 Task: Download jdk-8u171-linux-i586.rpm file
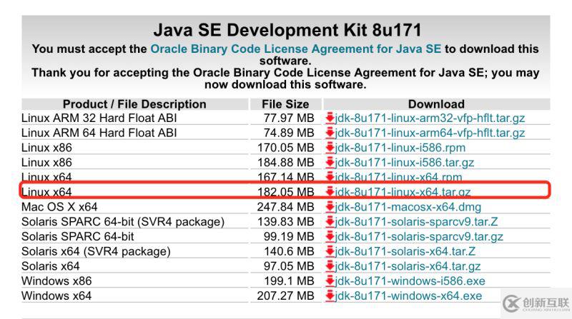(x=400, y=148)
